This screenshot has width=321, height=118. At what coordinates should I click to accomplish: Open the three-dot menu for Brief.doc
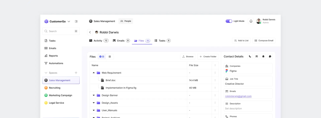(215, 80)
